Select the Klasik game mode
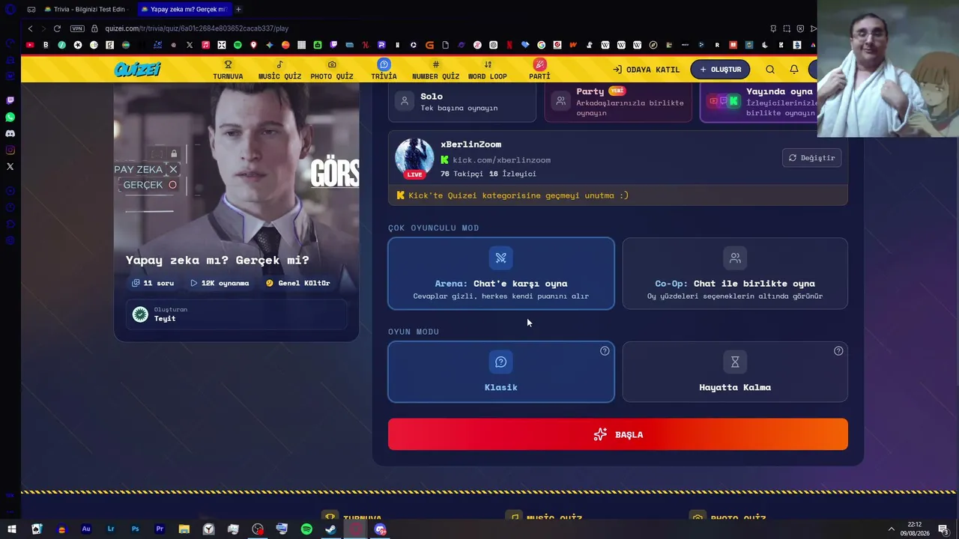959x539 pixels. tap(501, 372)
